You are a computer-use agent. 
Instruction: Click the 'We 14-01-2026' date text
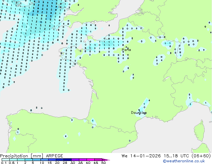(141, 156)
